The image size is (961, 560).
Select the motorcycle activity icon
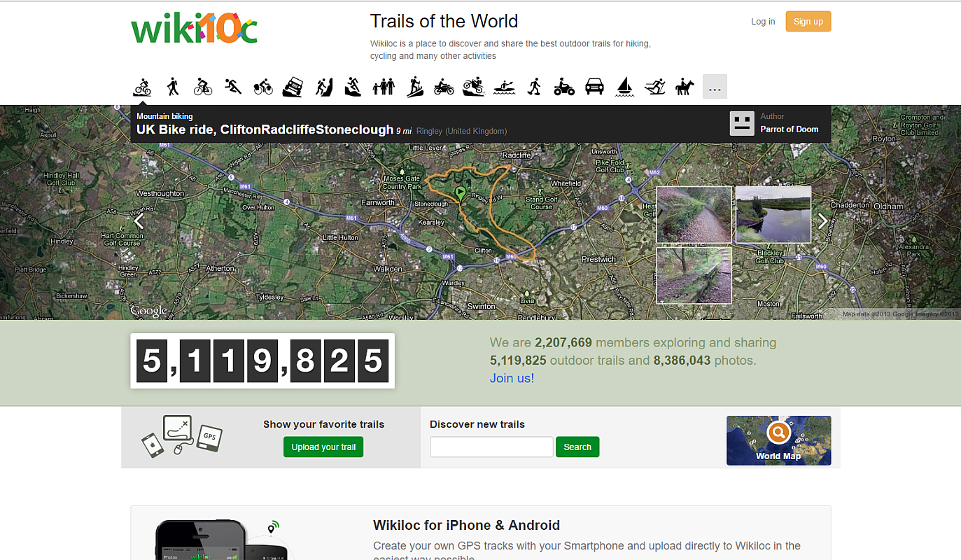click(444, 87)
